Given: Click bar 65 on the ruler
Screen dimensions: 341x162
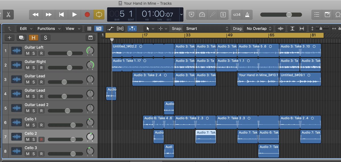Looking at the screenshot, I should pos(272,35).
